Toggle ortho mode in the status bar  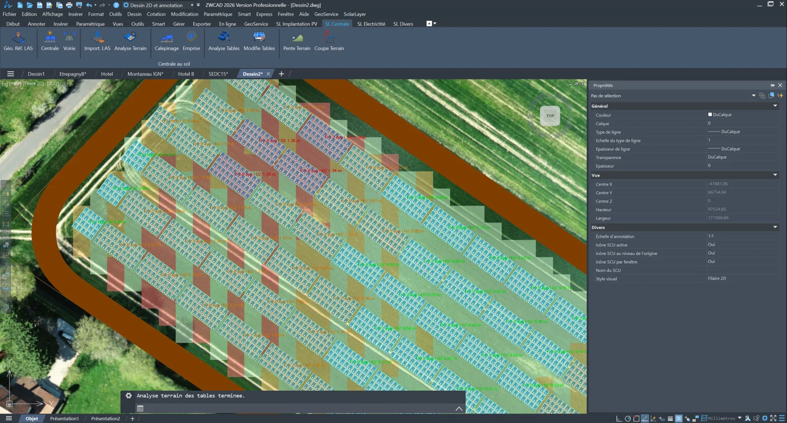click(x=619, y=419)
